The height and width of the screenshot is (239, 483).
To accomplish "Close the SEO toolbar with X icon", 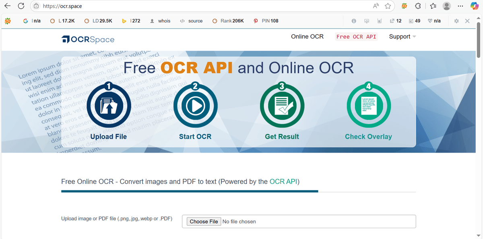I will pyautogui.click(x=467, y=21).
